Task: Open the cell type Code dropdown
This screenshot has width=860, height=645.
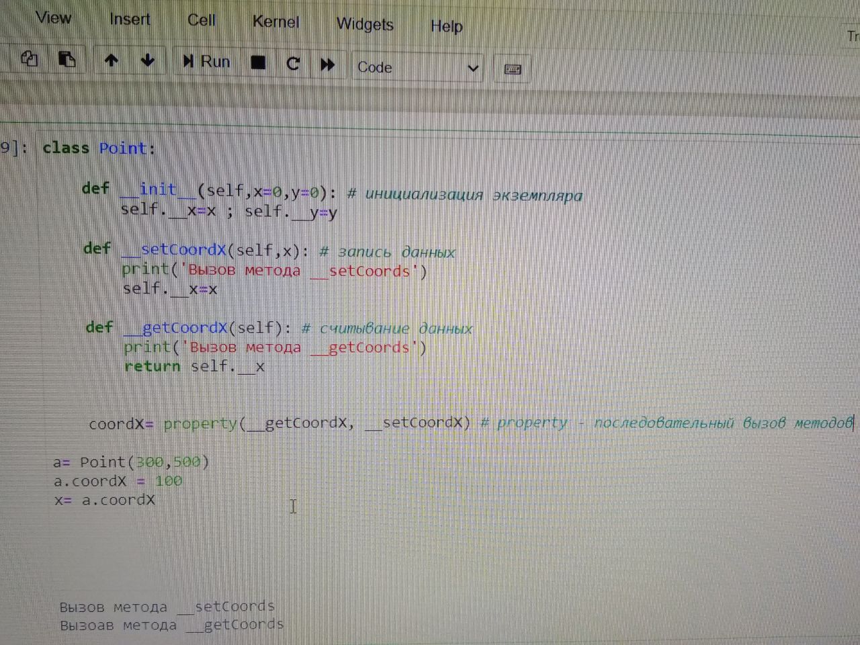Action: coord(417,67)
